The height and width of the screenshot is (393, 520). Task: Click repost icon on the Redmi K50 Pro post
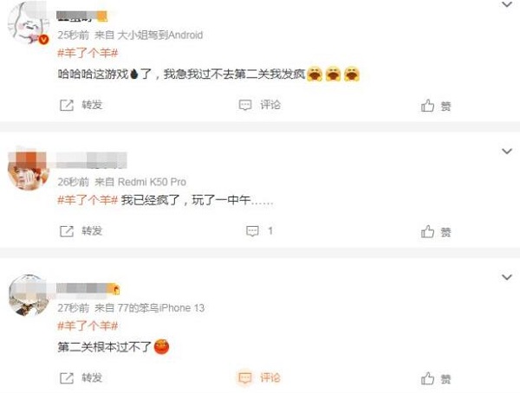67,231
